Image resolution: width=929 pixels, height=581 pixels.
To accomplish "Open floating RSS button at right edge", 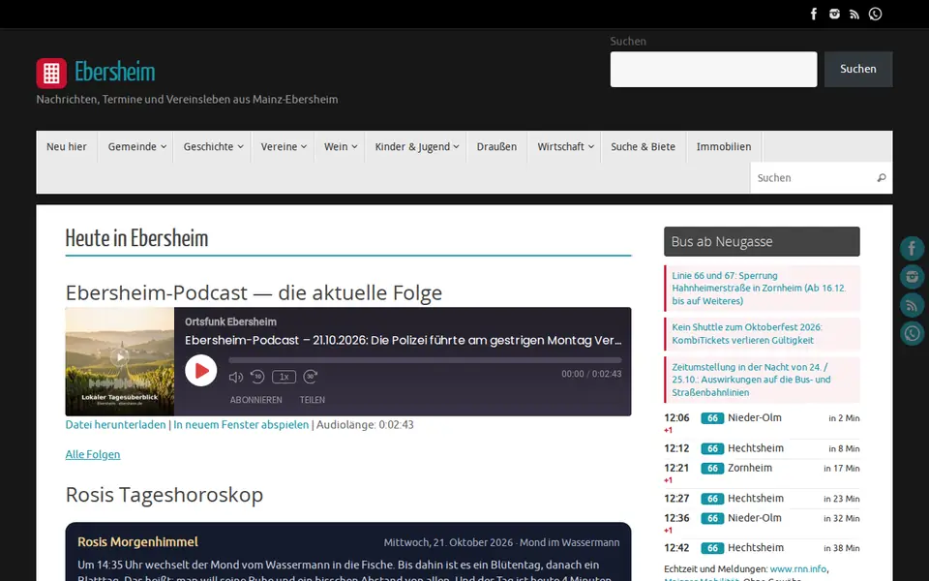I will (912, 305).
